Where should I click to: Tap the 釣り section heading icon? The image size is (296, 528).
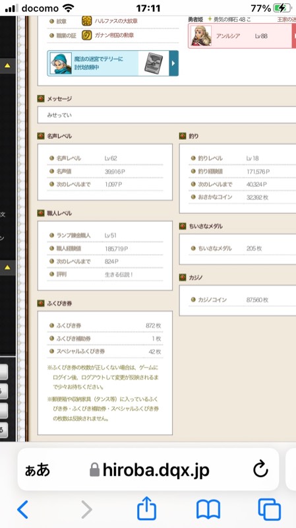[183, 136]
